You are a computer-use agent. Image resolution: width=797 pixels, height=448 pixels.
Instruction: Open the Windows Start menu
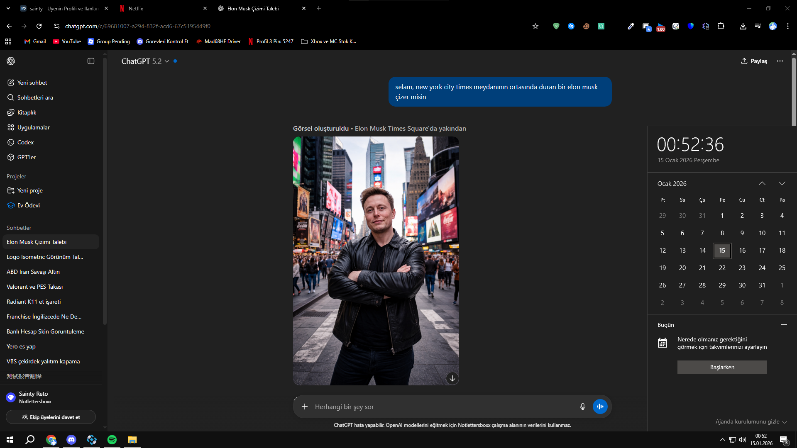click(x=10, y=440)
